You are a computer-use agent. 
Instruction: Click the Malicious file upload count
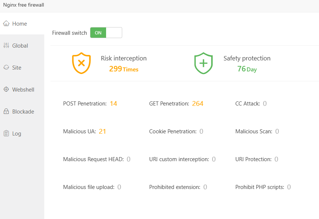[x=119, y=187]
